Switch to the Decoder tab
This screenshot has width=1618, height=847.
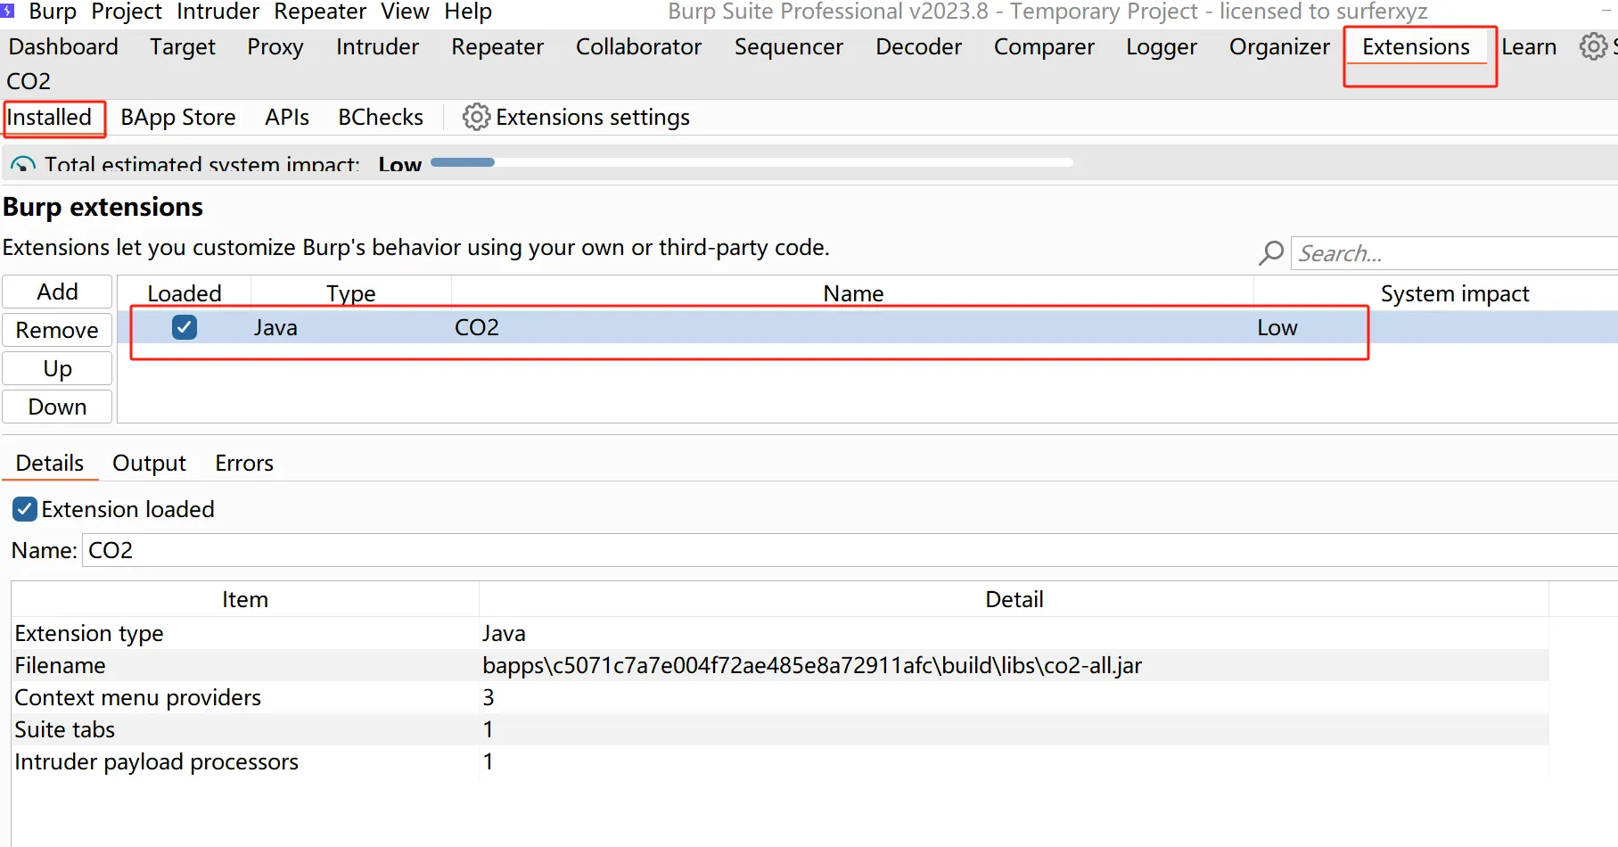918,46
